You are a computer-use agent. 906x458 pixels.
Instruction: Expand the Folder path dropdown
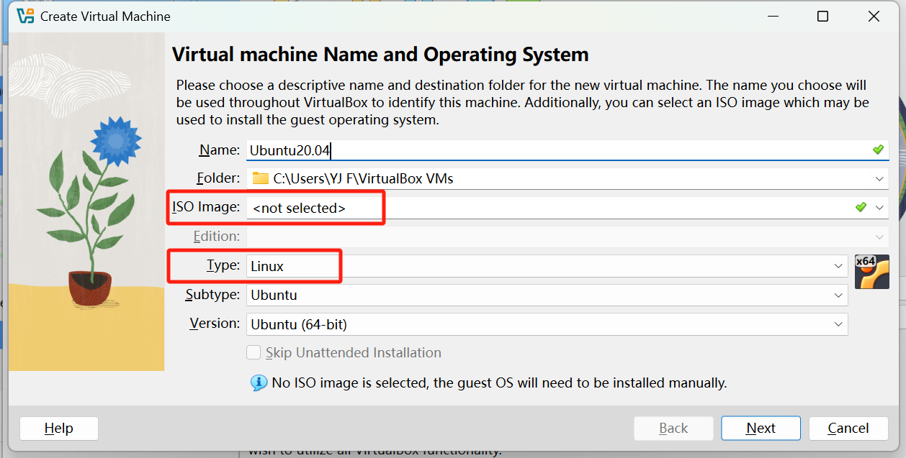879,178
